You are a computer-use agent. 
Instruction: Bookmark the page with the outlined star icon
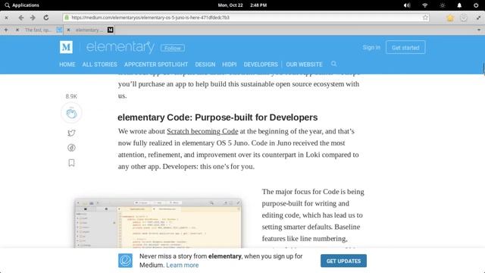coord(425,17)
